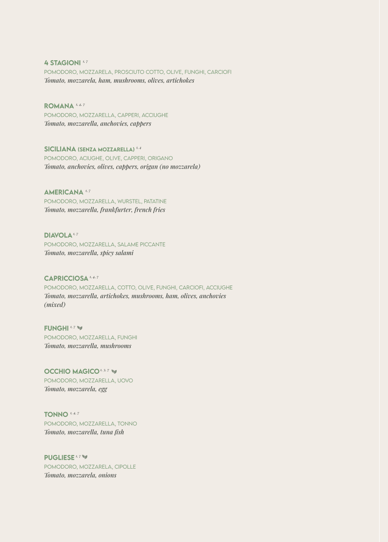Click the Americana pizza title
This screenshot has height=542, width=388.
pyautogui.click(x=63, y=192)
